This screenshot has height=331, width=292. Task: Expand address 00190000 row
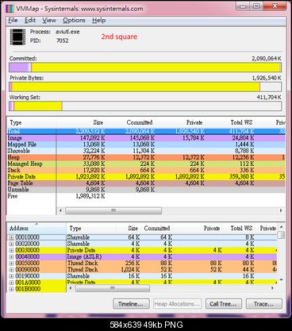(x=11, y=276)
